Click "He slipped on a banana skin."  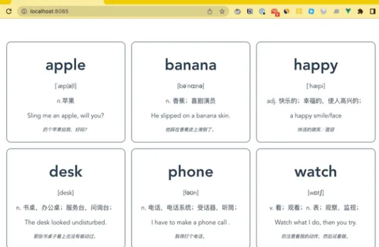point(191,115)
